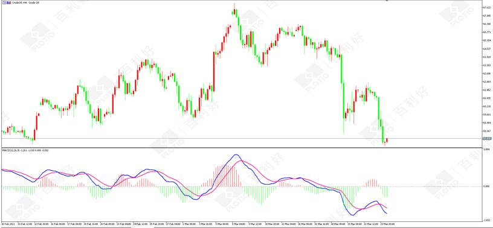Click the 67.622 price scale value
Screen dimensions: 493x228
487,7
